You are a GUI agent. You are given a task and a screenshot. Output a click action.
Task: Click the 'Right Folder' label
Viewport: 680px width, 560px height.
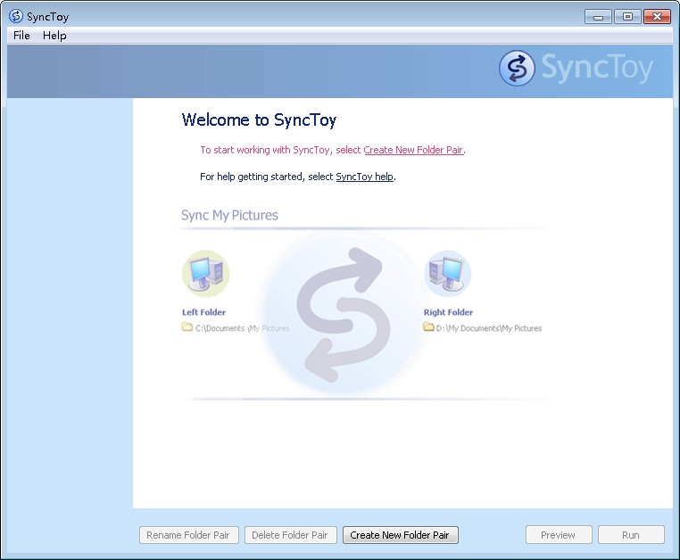(448, 312)
